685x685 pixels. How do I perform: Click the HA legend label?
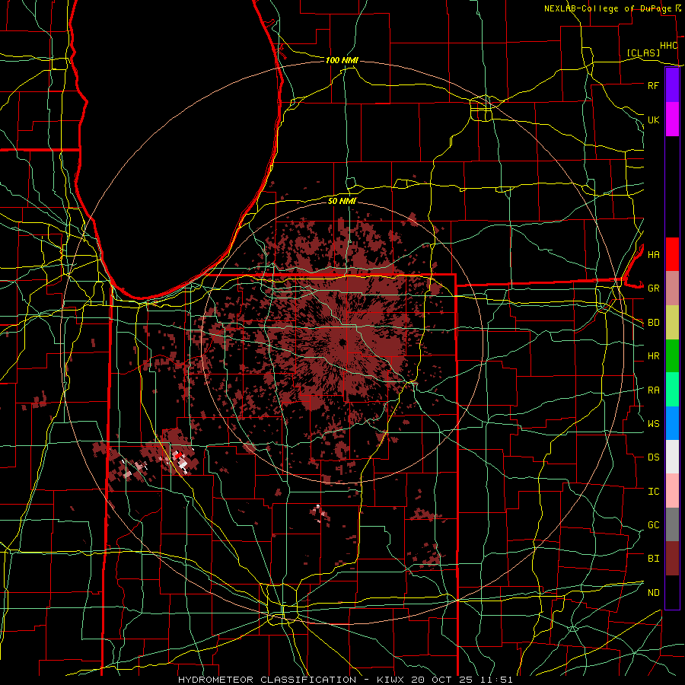click(653, 254)
